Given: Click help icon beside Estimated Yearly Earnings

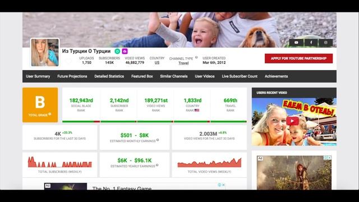Looking at the screenshot, I should click(157, 165).
